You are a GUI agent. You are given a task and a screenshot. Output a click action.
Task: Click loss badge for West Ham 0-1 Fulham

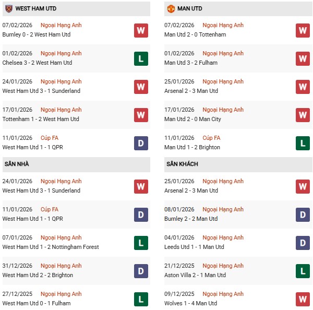tap(141, 299)
